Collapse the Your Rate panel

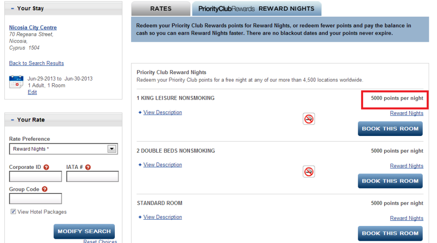click(x=12, y=120)
